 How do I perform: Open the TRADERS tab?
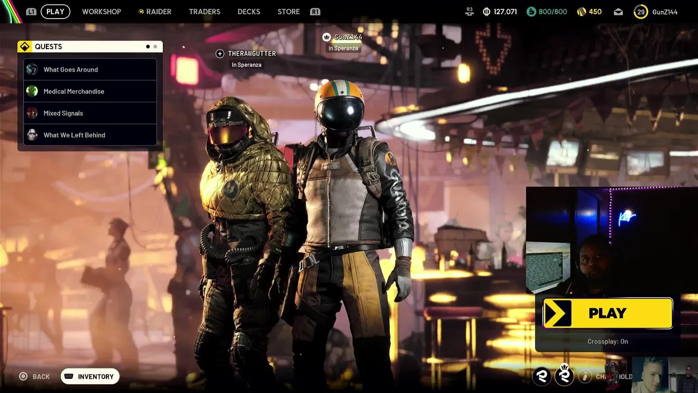tap(204, 11)
